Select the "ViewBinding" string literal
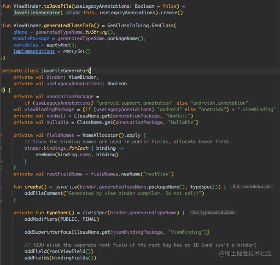280x265 pixels. (x=186, y=232)
